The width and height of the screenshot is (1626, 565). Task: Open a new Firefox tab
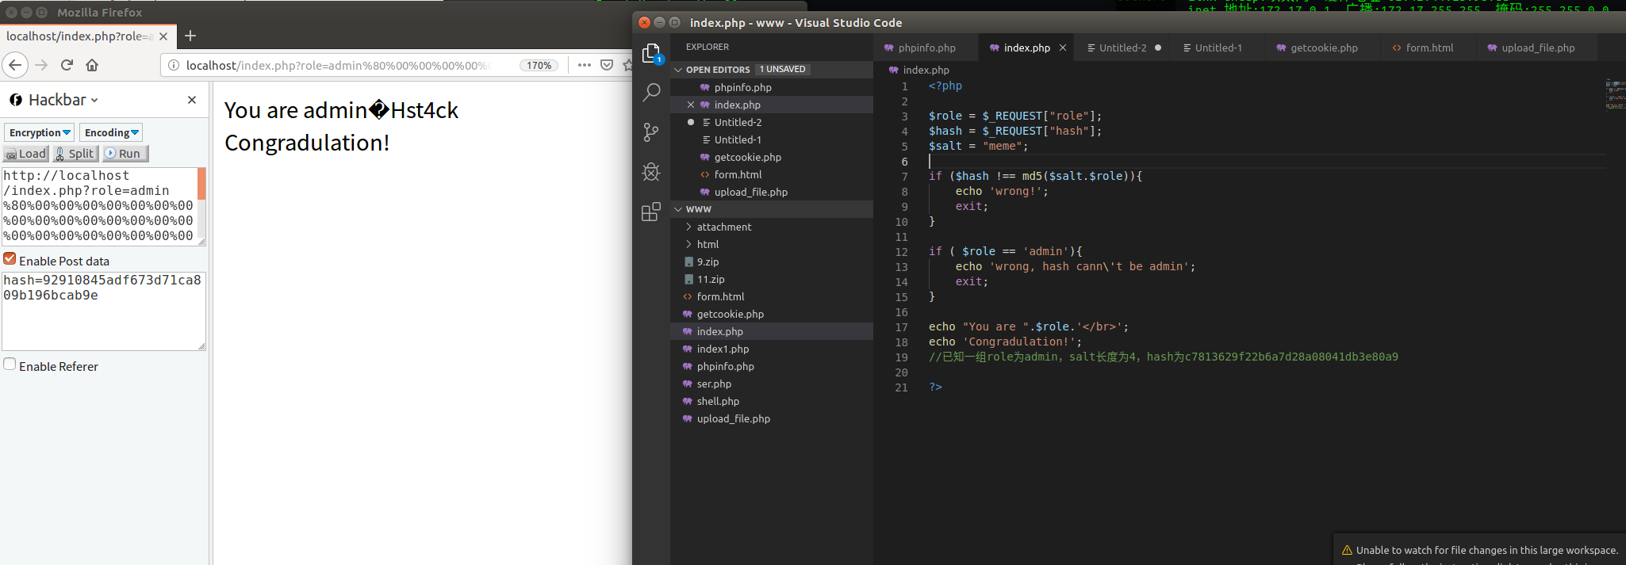point(190,36)
